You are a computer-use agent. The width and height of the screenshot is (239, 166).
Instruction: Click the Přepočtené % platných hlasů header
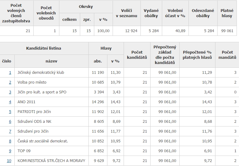coord(197,55)
